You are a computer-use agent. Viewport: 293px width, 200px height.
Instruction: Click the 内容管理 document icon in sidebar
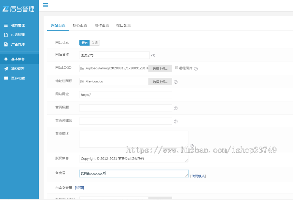click(x=6, y=35)
